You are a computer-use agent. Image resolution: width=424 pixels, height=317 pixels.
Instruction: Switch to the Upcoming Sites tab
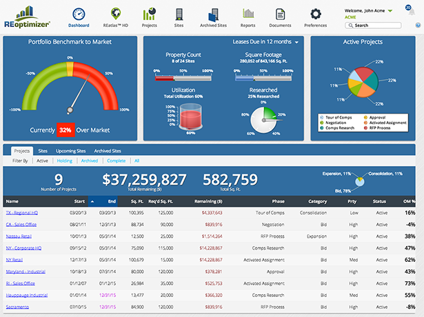pyautogui.click(x=70, y=151)
